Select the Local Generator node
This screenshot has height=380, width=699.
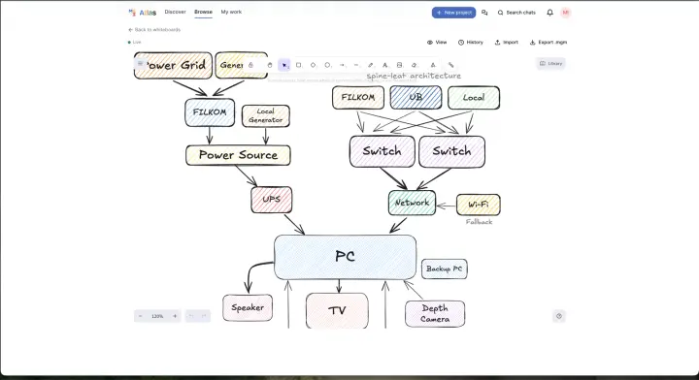pos(266,116)
